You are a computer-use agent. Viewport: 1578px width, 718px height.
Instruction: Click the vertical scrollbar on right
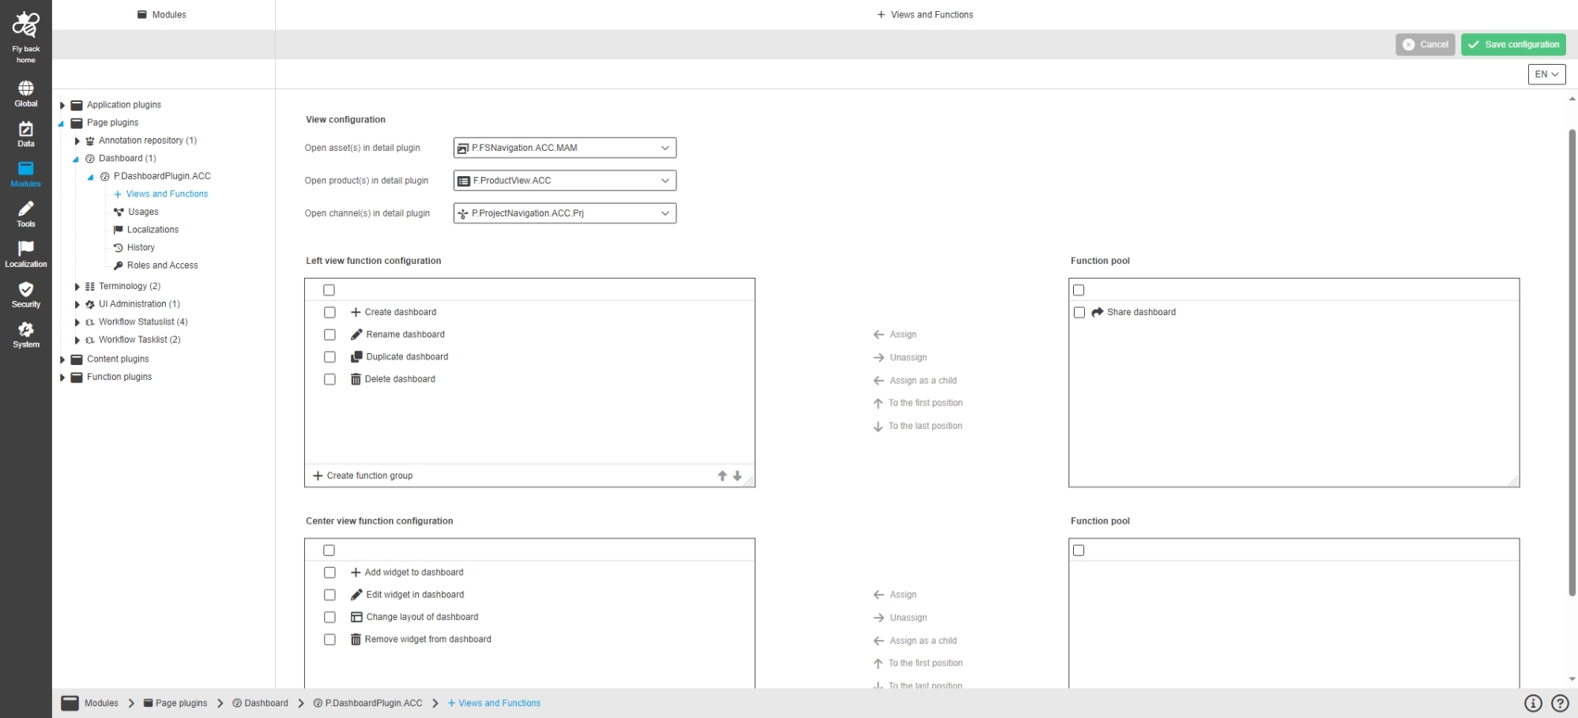click(x=1572, y=363)
